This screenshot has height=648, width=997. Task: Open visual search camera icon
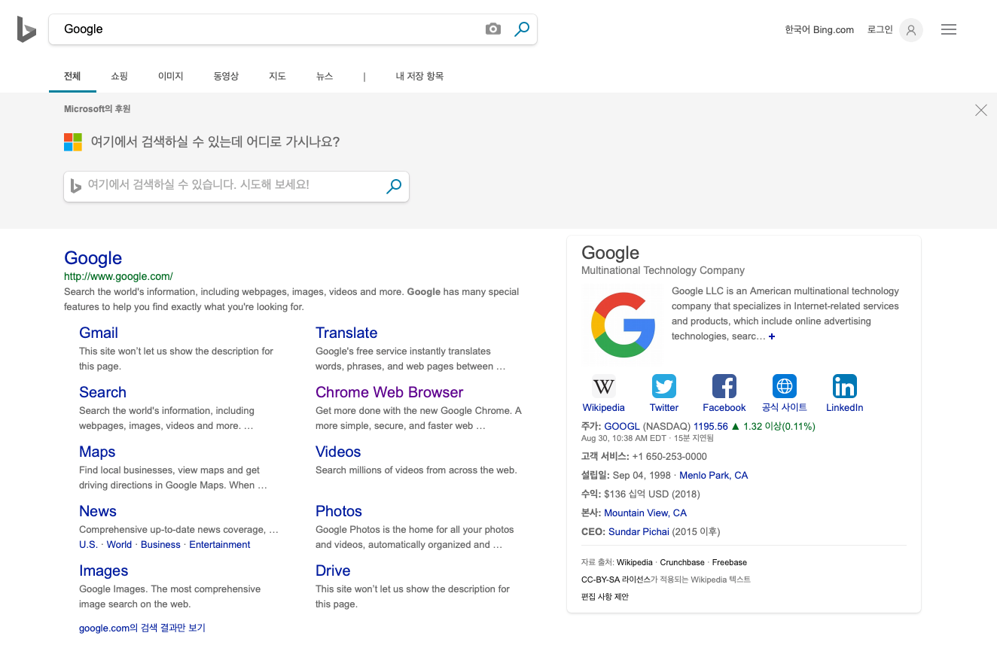point(493,29)
